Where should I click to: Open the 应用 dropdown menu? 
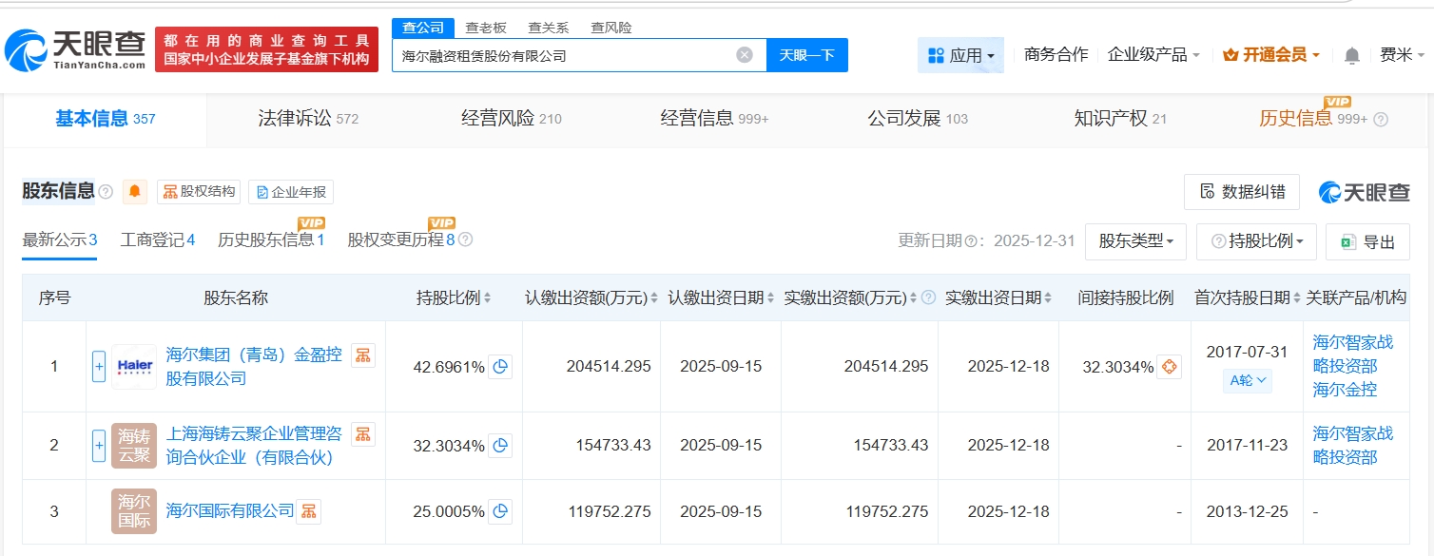pos(960,55)
